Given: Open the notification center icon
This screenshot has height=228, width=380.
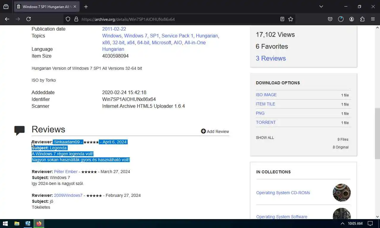Looking at the screenshot, I should (370, 224).
